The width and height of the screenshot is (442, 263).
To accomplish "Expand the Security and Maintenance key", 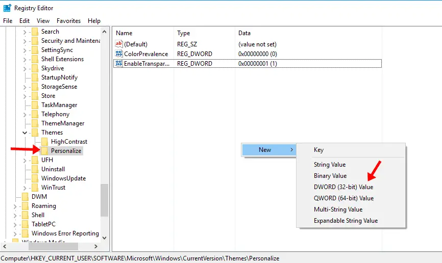I will [25, 41].
